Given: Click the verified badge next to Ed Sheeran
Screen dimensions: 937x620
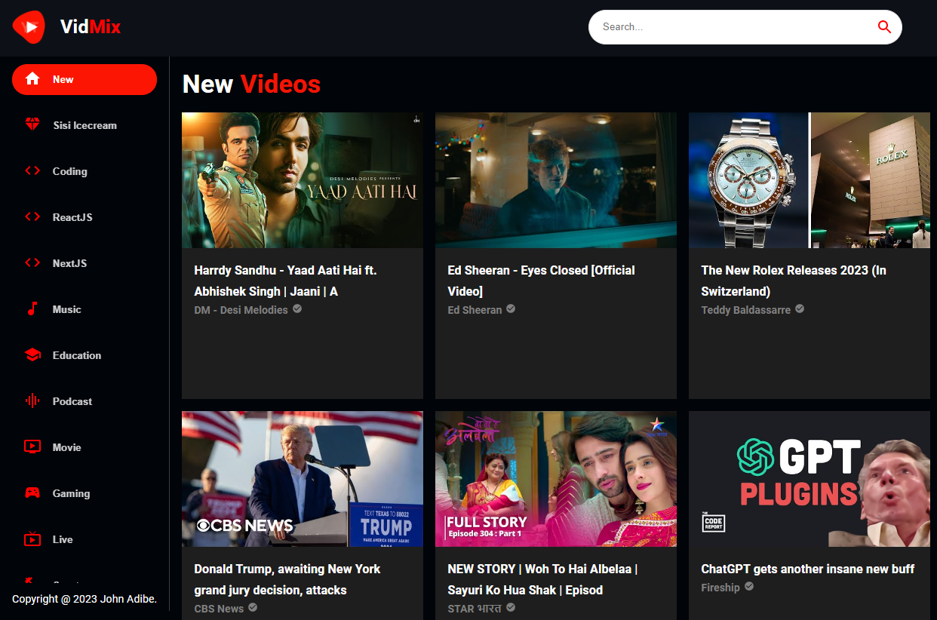Looking at the screenshot, I should point(511,308).
